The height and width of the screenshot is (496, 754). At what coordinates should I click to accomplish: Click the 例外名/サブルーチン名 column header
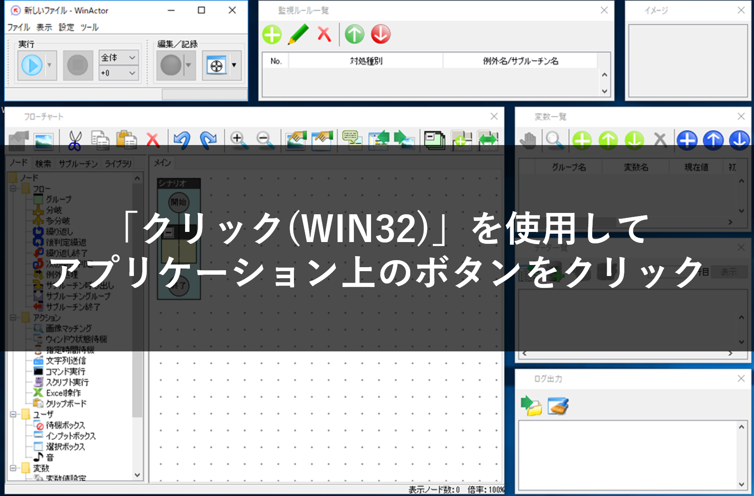pyautogui.click(x=520, y=61)
